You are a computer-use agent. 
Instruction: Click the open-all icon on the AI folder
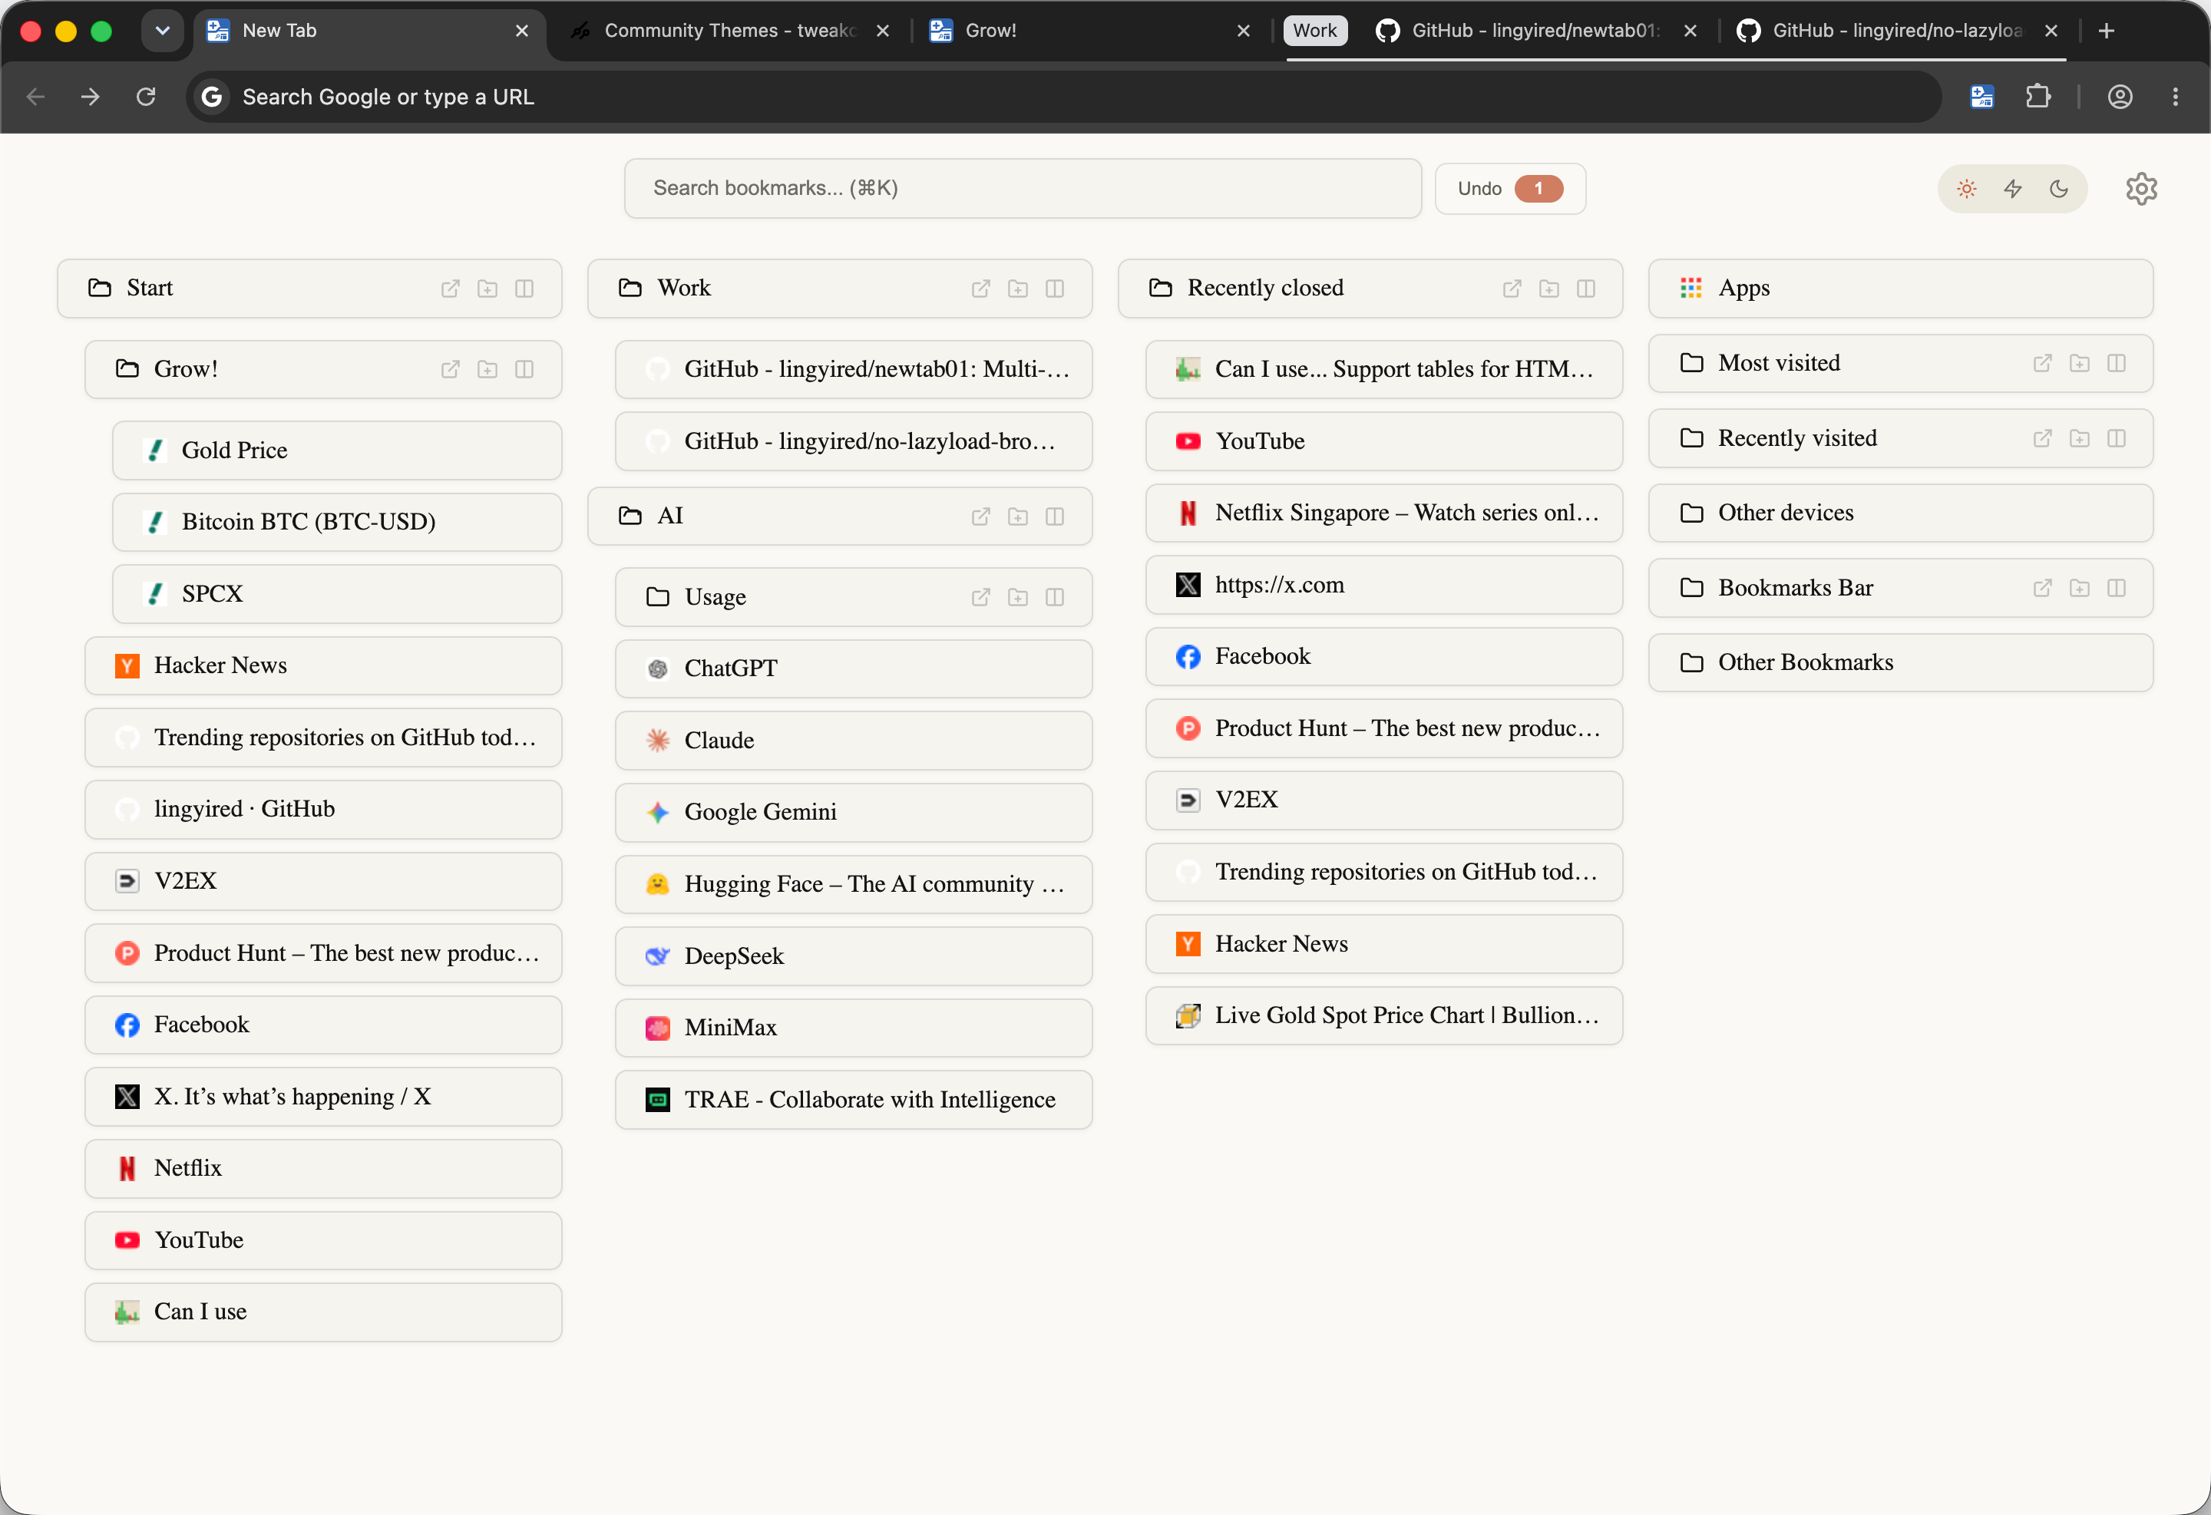tap(981, 517)
